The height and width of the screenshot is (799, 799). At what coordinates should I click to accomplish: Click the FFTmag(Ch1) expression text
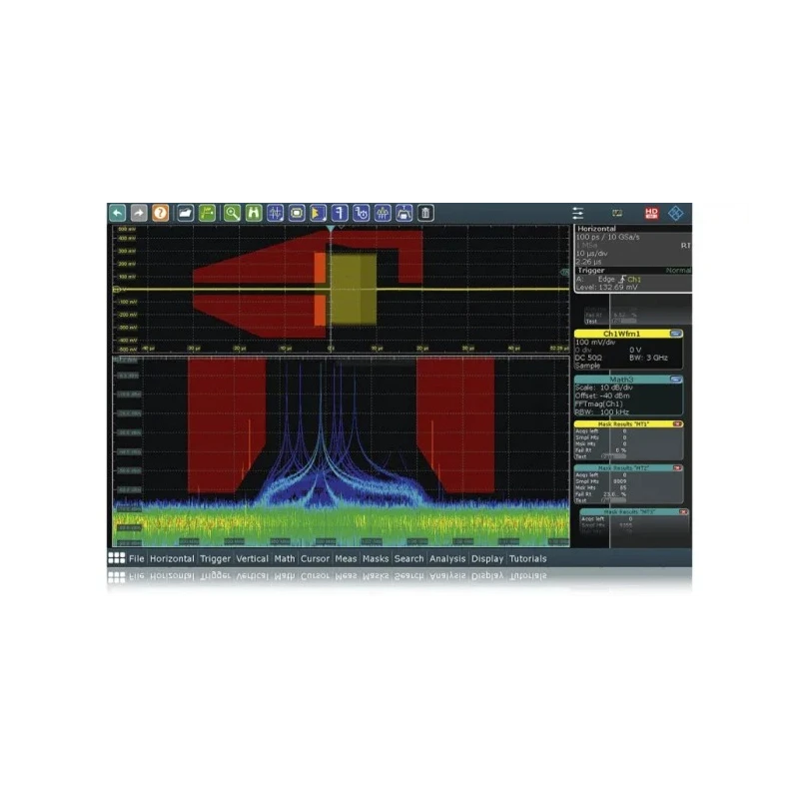point(598,404)
